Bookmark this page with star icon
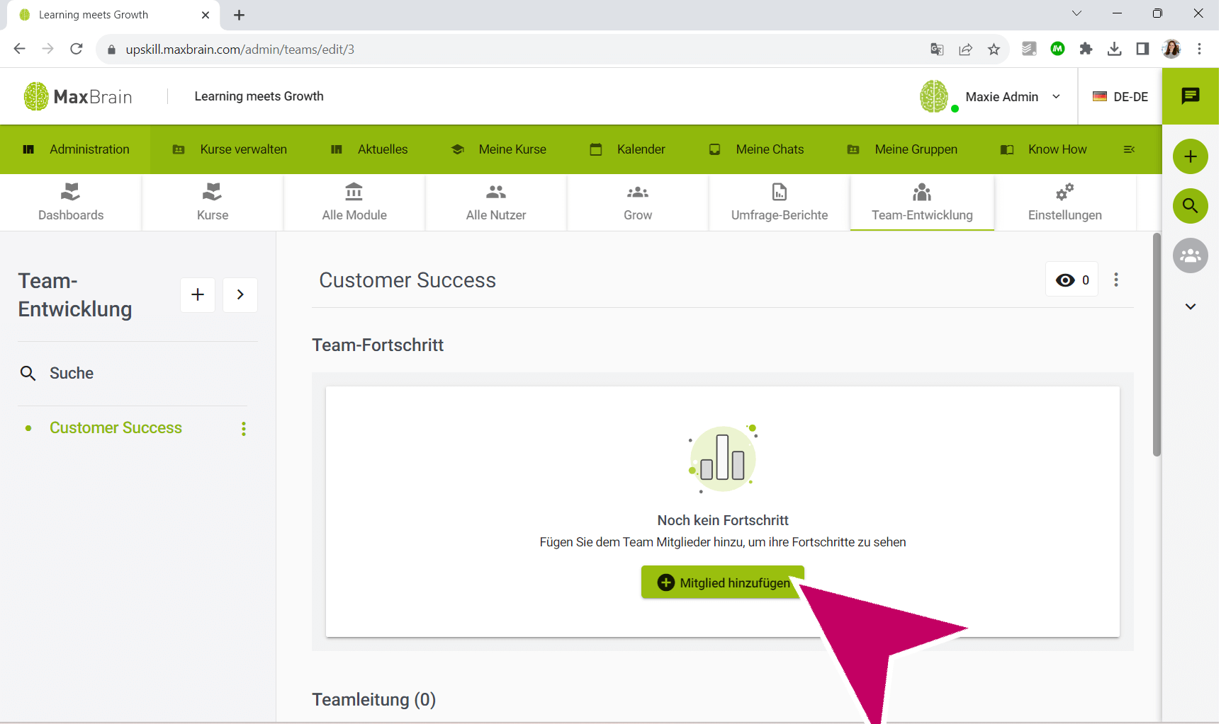This screenshot has height=724, width=1226. [x=994, y=49]
